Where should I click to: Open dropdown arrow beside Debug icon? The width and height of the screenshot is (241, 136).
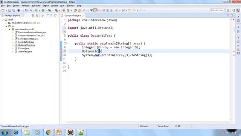(39, 10)
